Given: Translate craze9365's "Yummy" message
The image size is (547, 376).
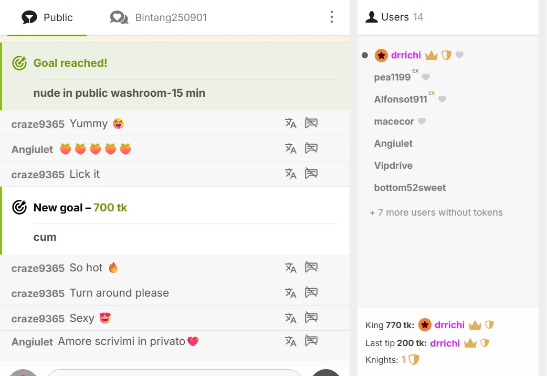Looking at the screenshot, I should coord(290,123).
